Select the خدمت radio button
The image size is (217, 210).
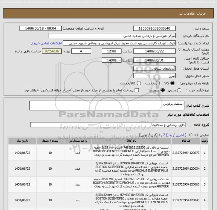point(157,83)
